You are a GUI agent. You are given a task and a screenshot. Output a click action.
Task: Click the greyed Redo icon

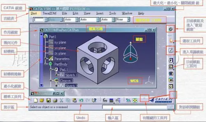click(88, 100)
